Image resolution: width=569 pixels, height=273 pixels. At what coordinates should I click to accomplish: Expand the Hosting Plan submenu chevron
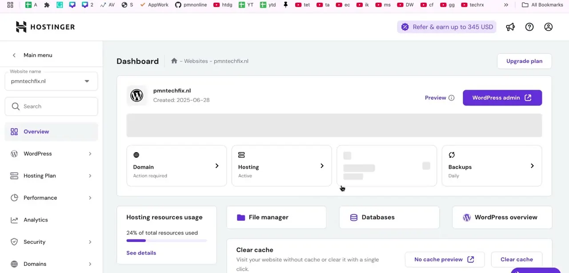coord(90,176)
